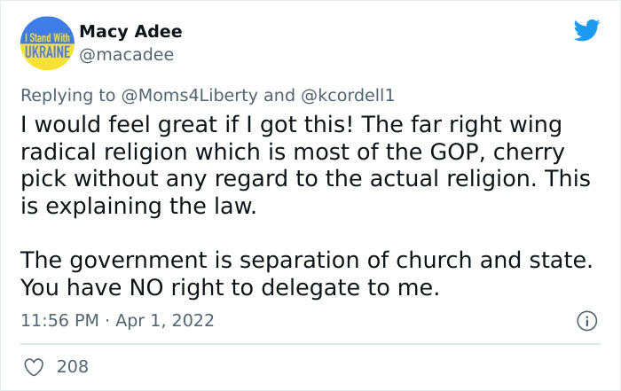
Task: Click the info circle icon
Action: [586, 321]
